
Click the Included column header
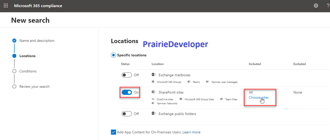[255, 64]
